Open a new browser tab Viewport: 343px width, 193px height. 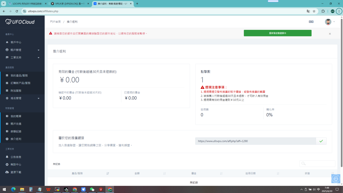click(x=137, y=4)
